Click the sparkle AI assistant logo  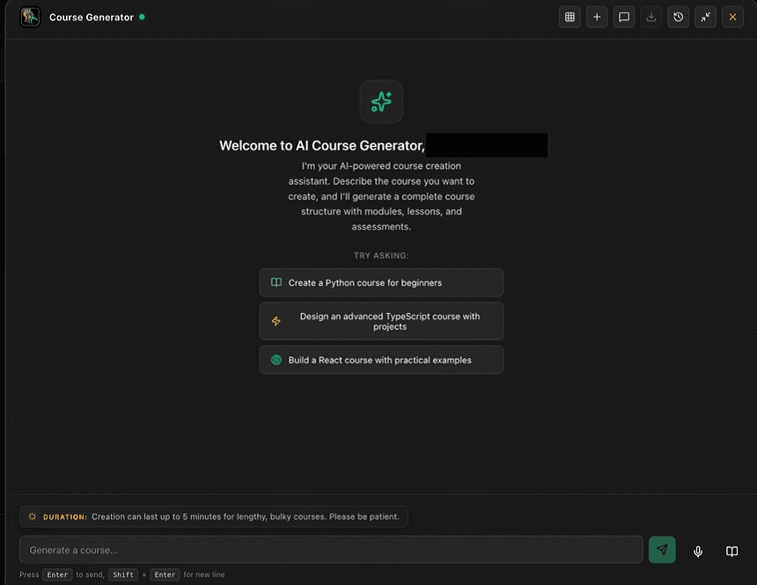pos(380,101)
